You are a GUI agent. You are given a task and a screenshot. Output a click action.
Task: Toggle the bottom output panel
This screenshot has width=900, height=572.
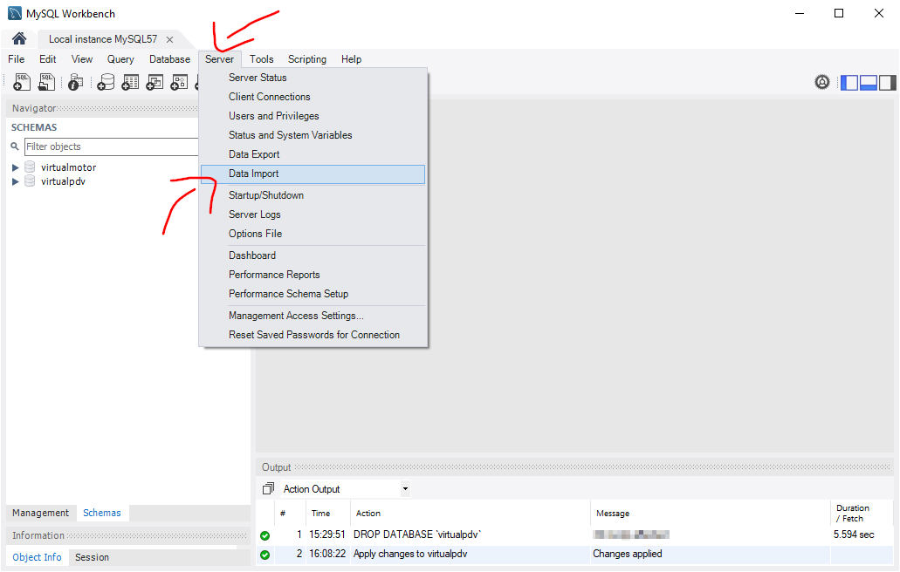(x=869, y=83)
